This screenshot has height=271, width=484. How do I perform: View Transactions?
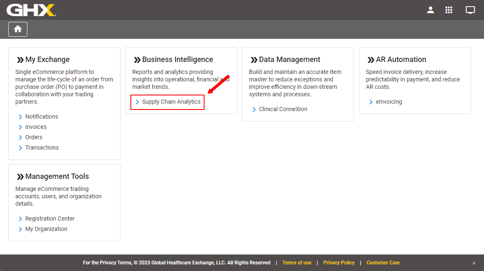(x=42, y=147)
